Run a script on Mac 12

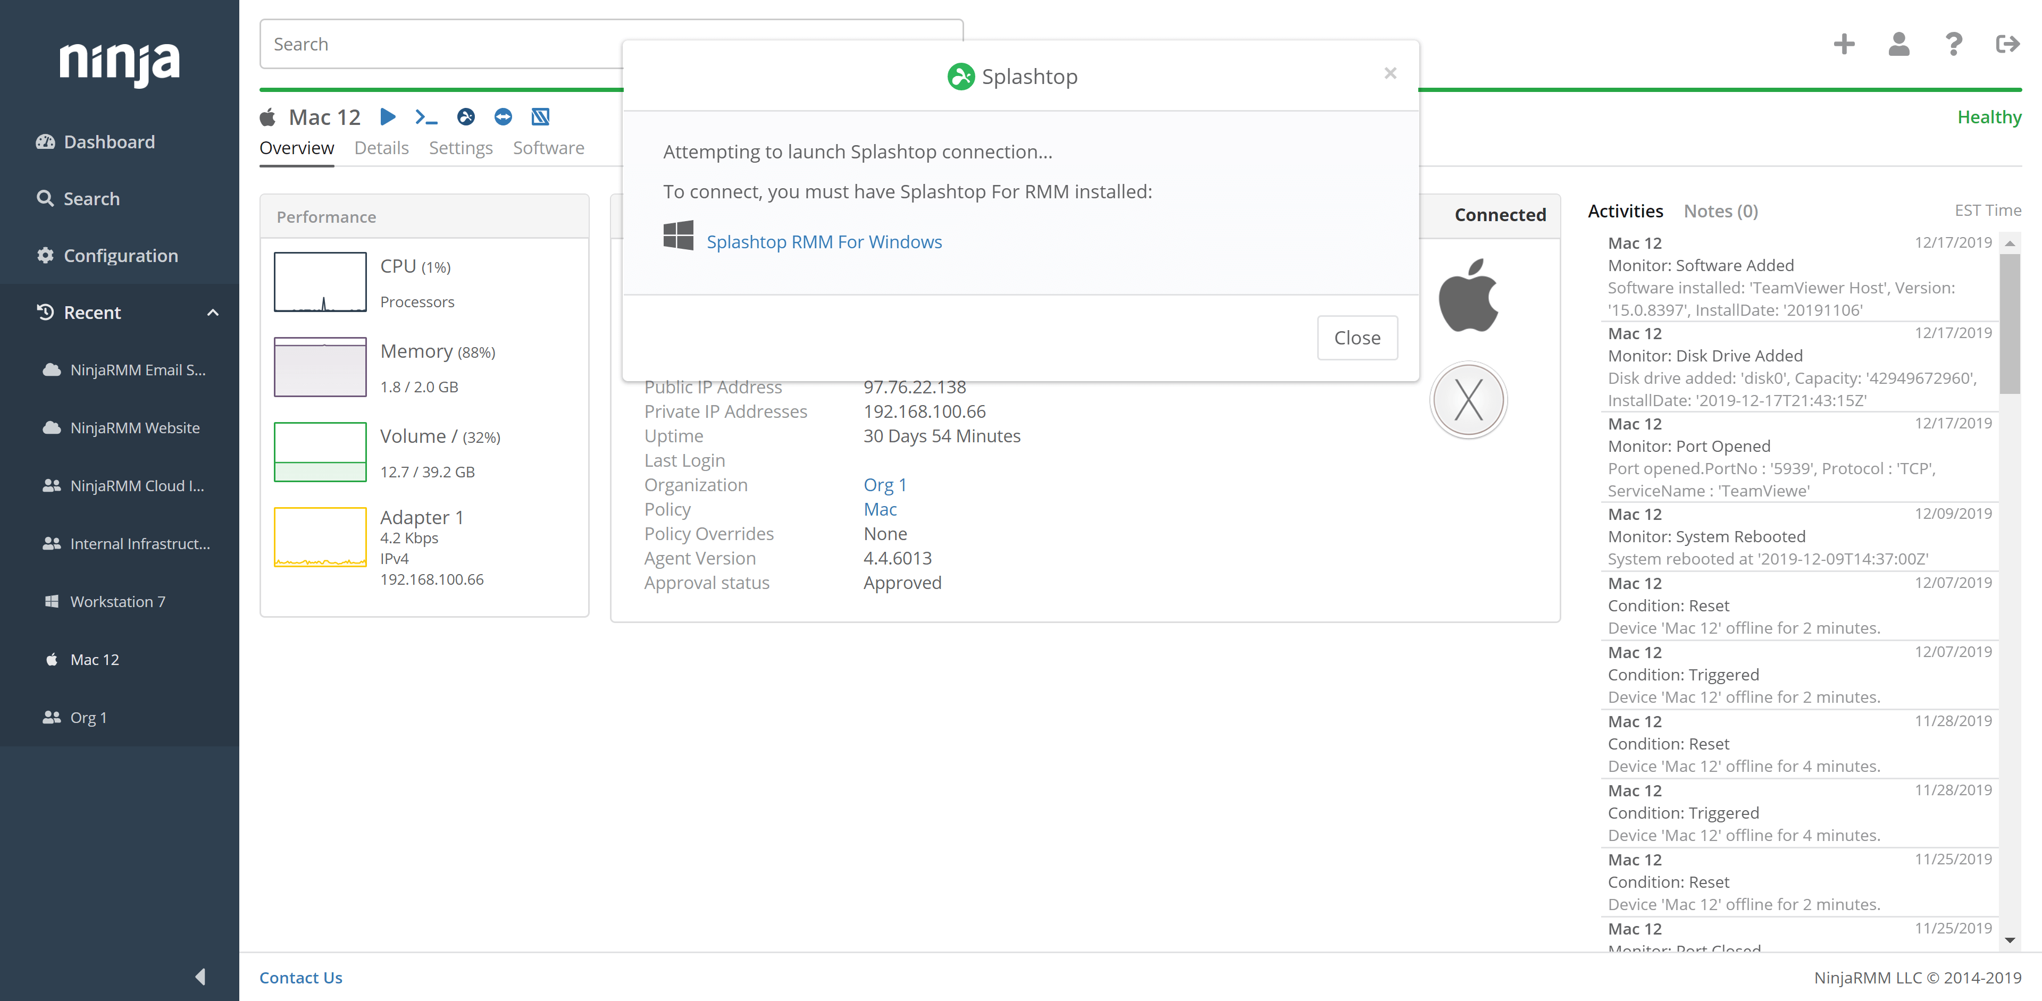(388, 116)
